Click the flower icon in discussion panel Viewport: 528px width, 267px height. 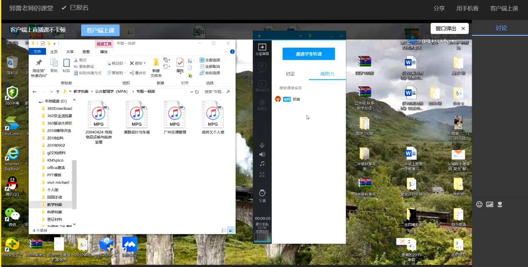coord(500,204)
